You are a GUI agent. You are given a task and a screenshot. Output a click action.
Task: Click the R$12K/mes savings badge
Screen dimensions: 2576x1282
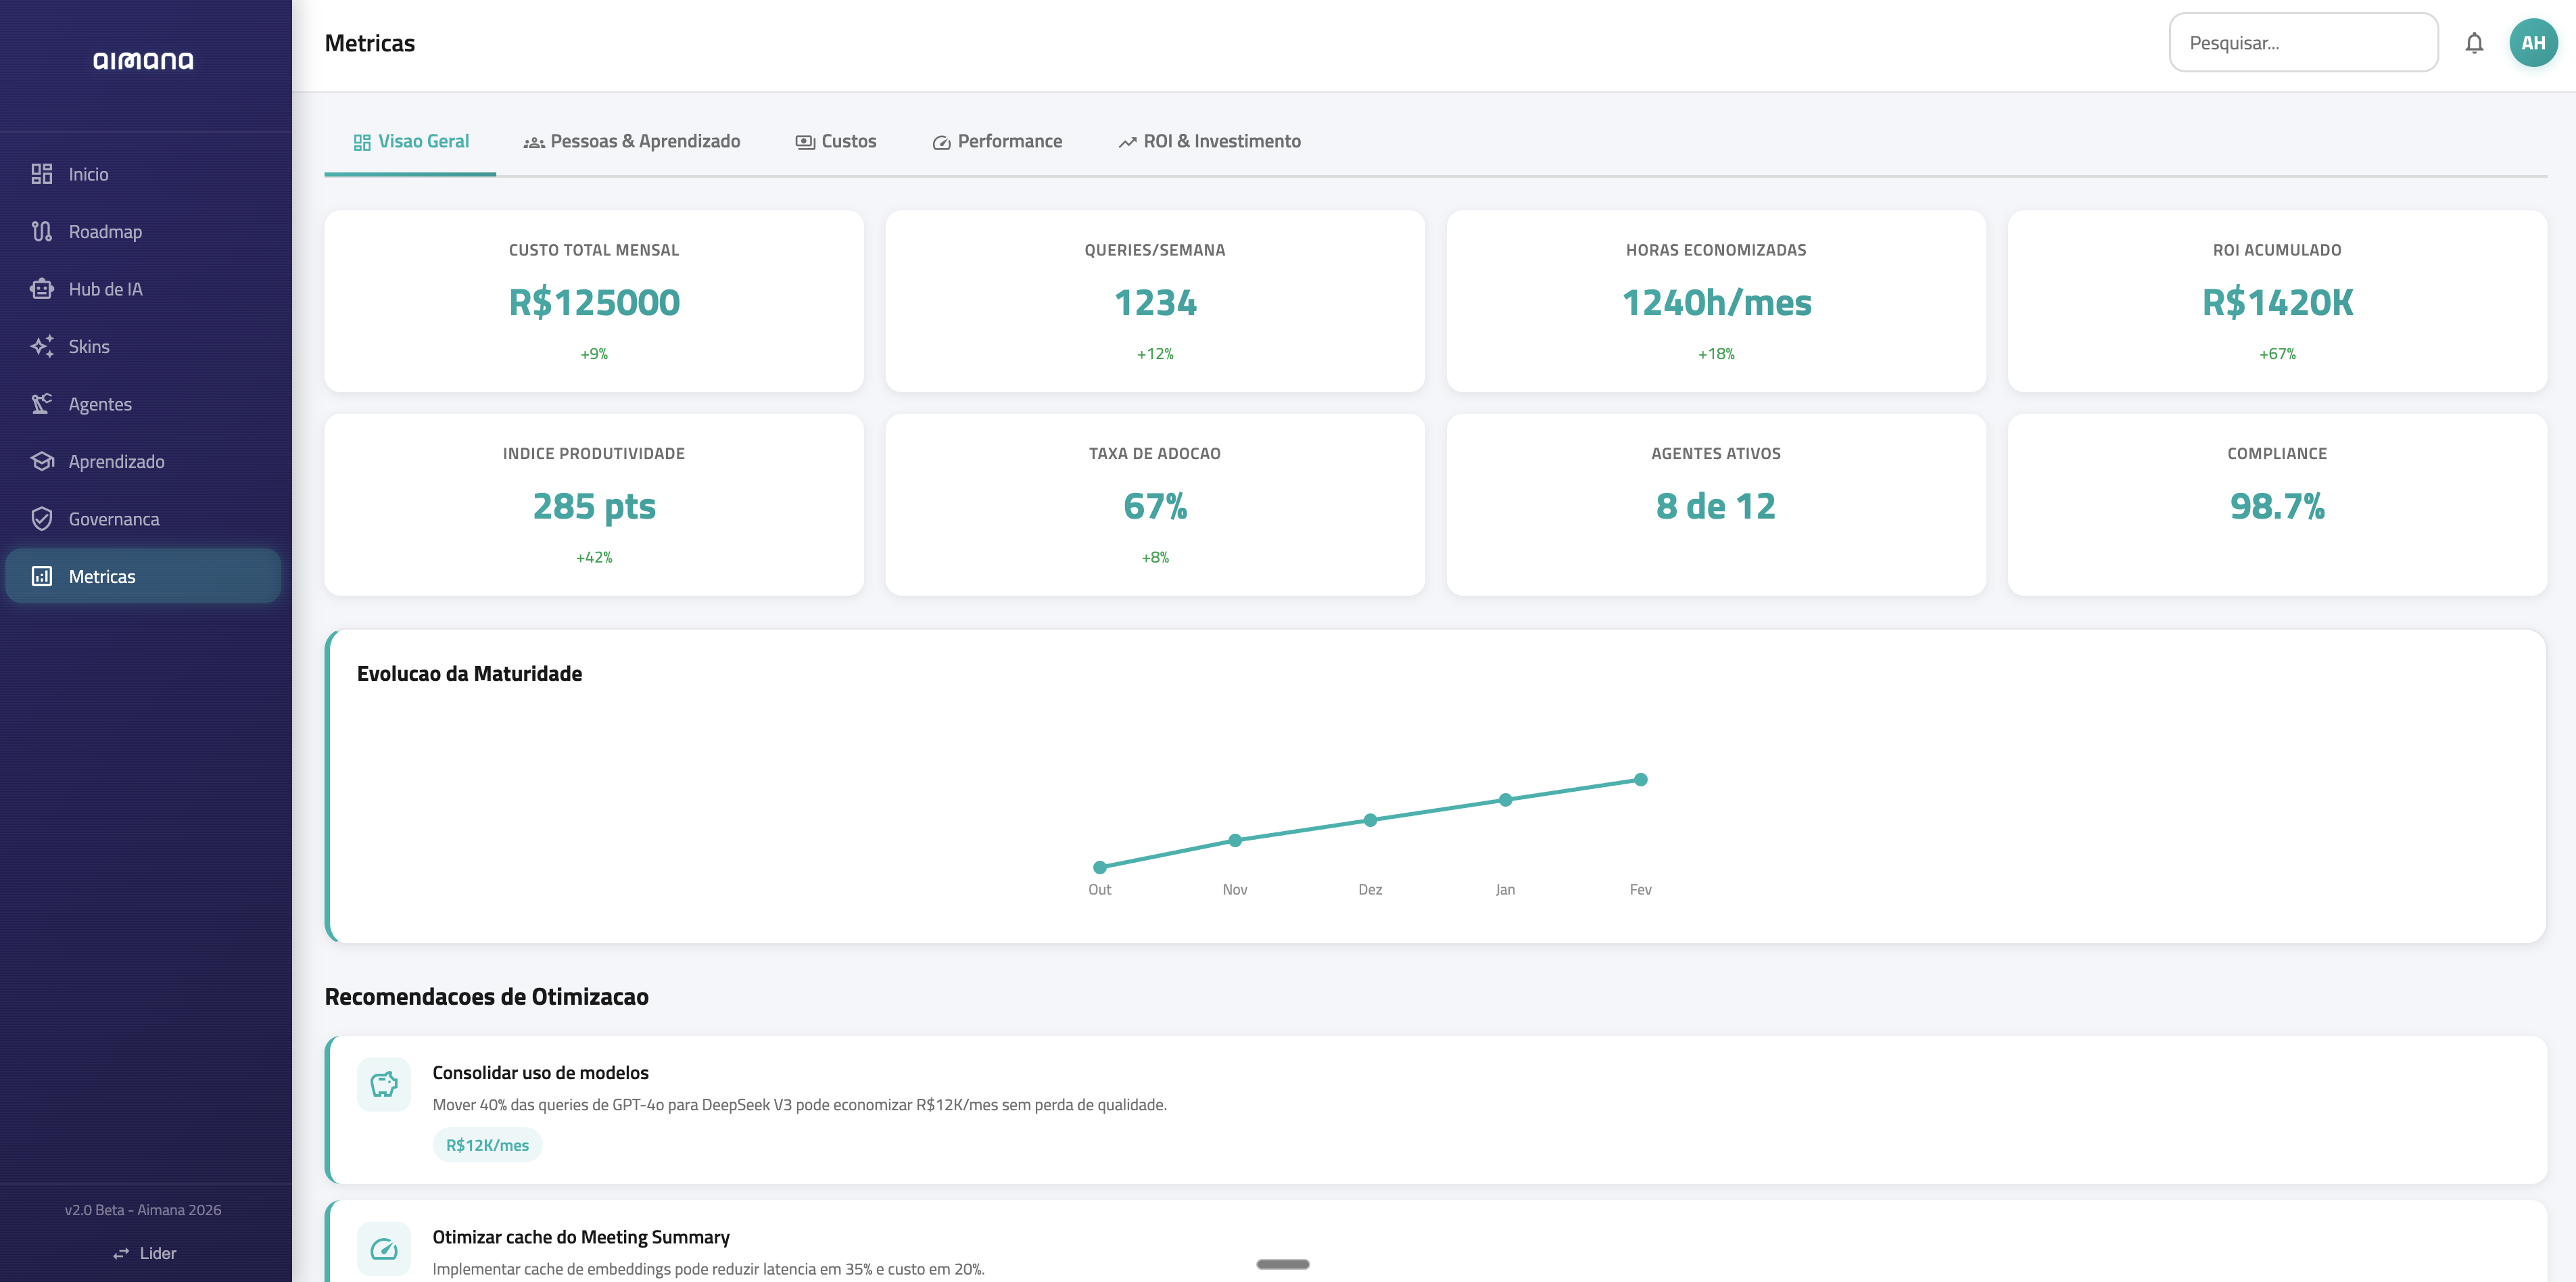point(487,1144)
